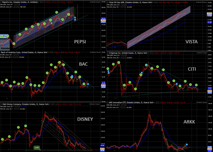Click the EMA (200, close, 0) legend in ARK chart
213x152 pixels.
tap(113, 105)
